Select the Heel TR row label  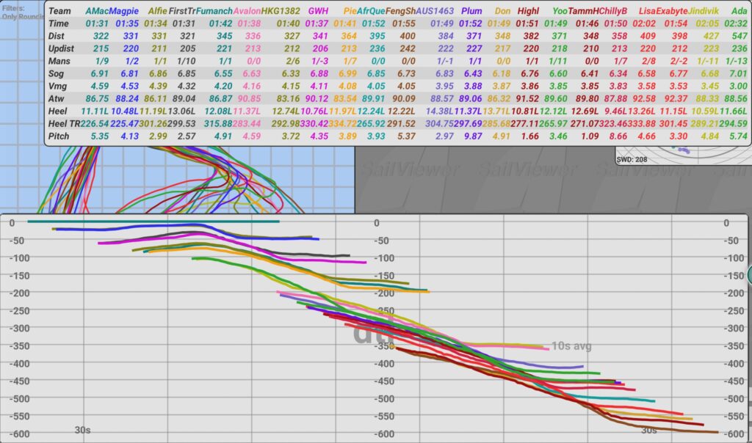(x=64, y=123)
